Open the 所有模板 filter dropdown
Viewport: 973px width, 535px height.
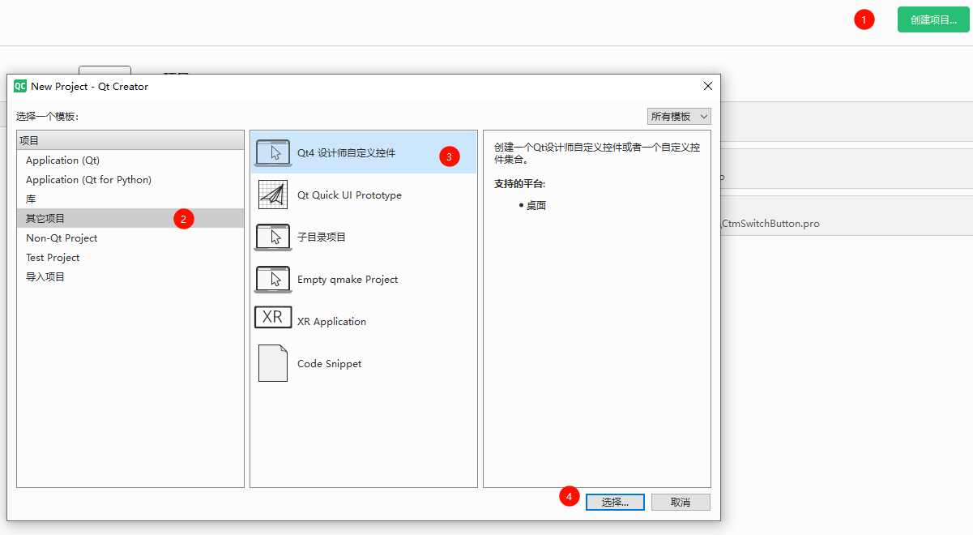click(x=679, y=117)
